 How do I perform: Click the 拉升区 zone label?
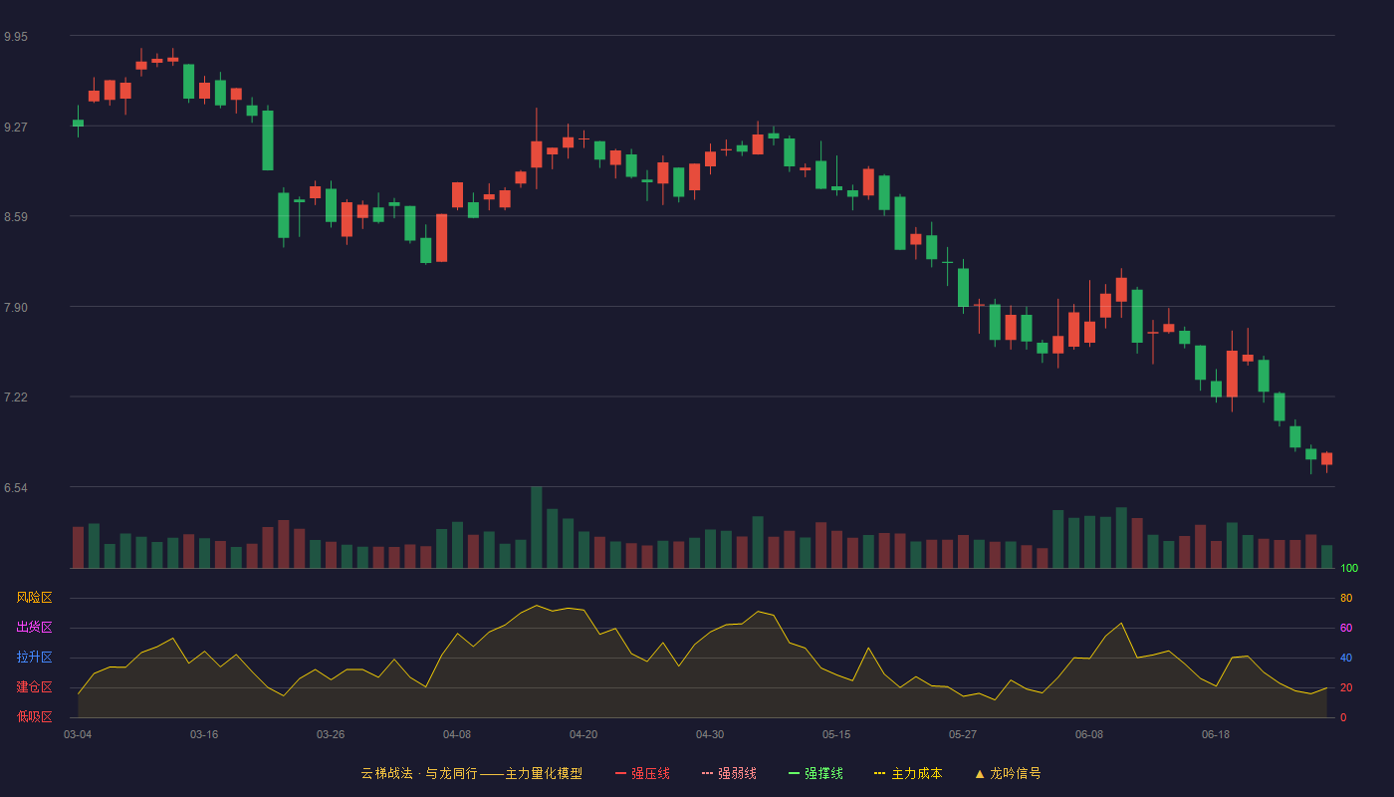click(34, 658)
